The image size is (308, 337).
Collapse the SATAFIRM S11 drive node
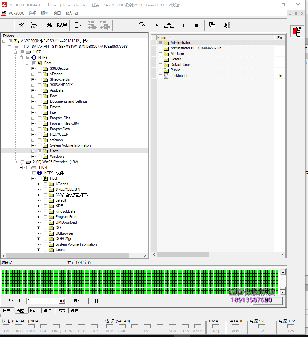9,47
